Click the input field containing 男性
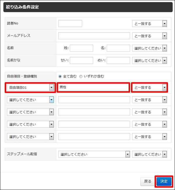The height and width of the screenshot is (190, 175). pos(93,87)
